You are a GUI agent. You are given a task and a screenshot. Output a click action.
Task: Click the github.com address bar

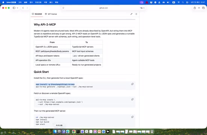(103, 8)
